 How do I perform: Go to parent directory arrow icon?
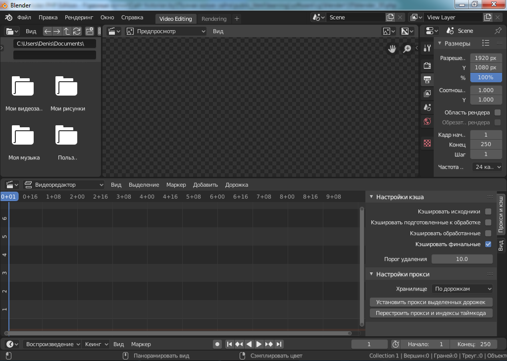(x=67, y=31)
